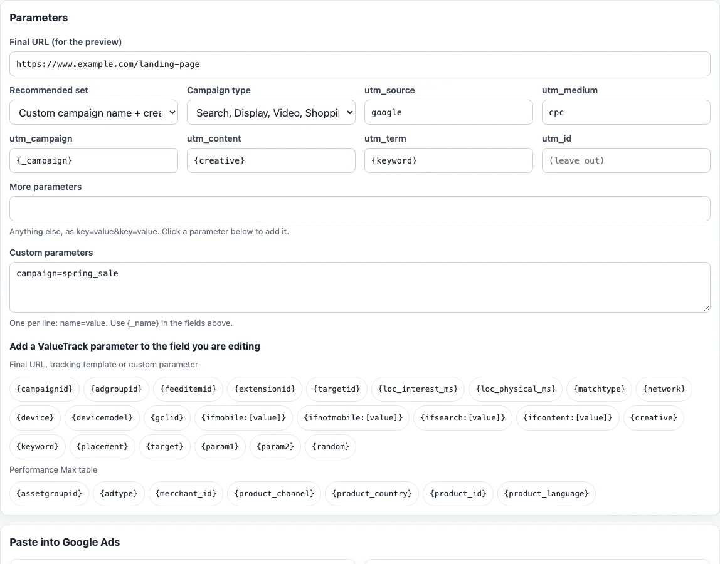Insert the {ifcontent:[value]} parameter

click(x=568, y=417)
